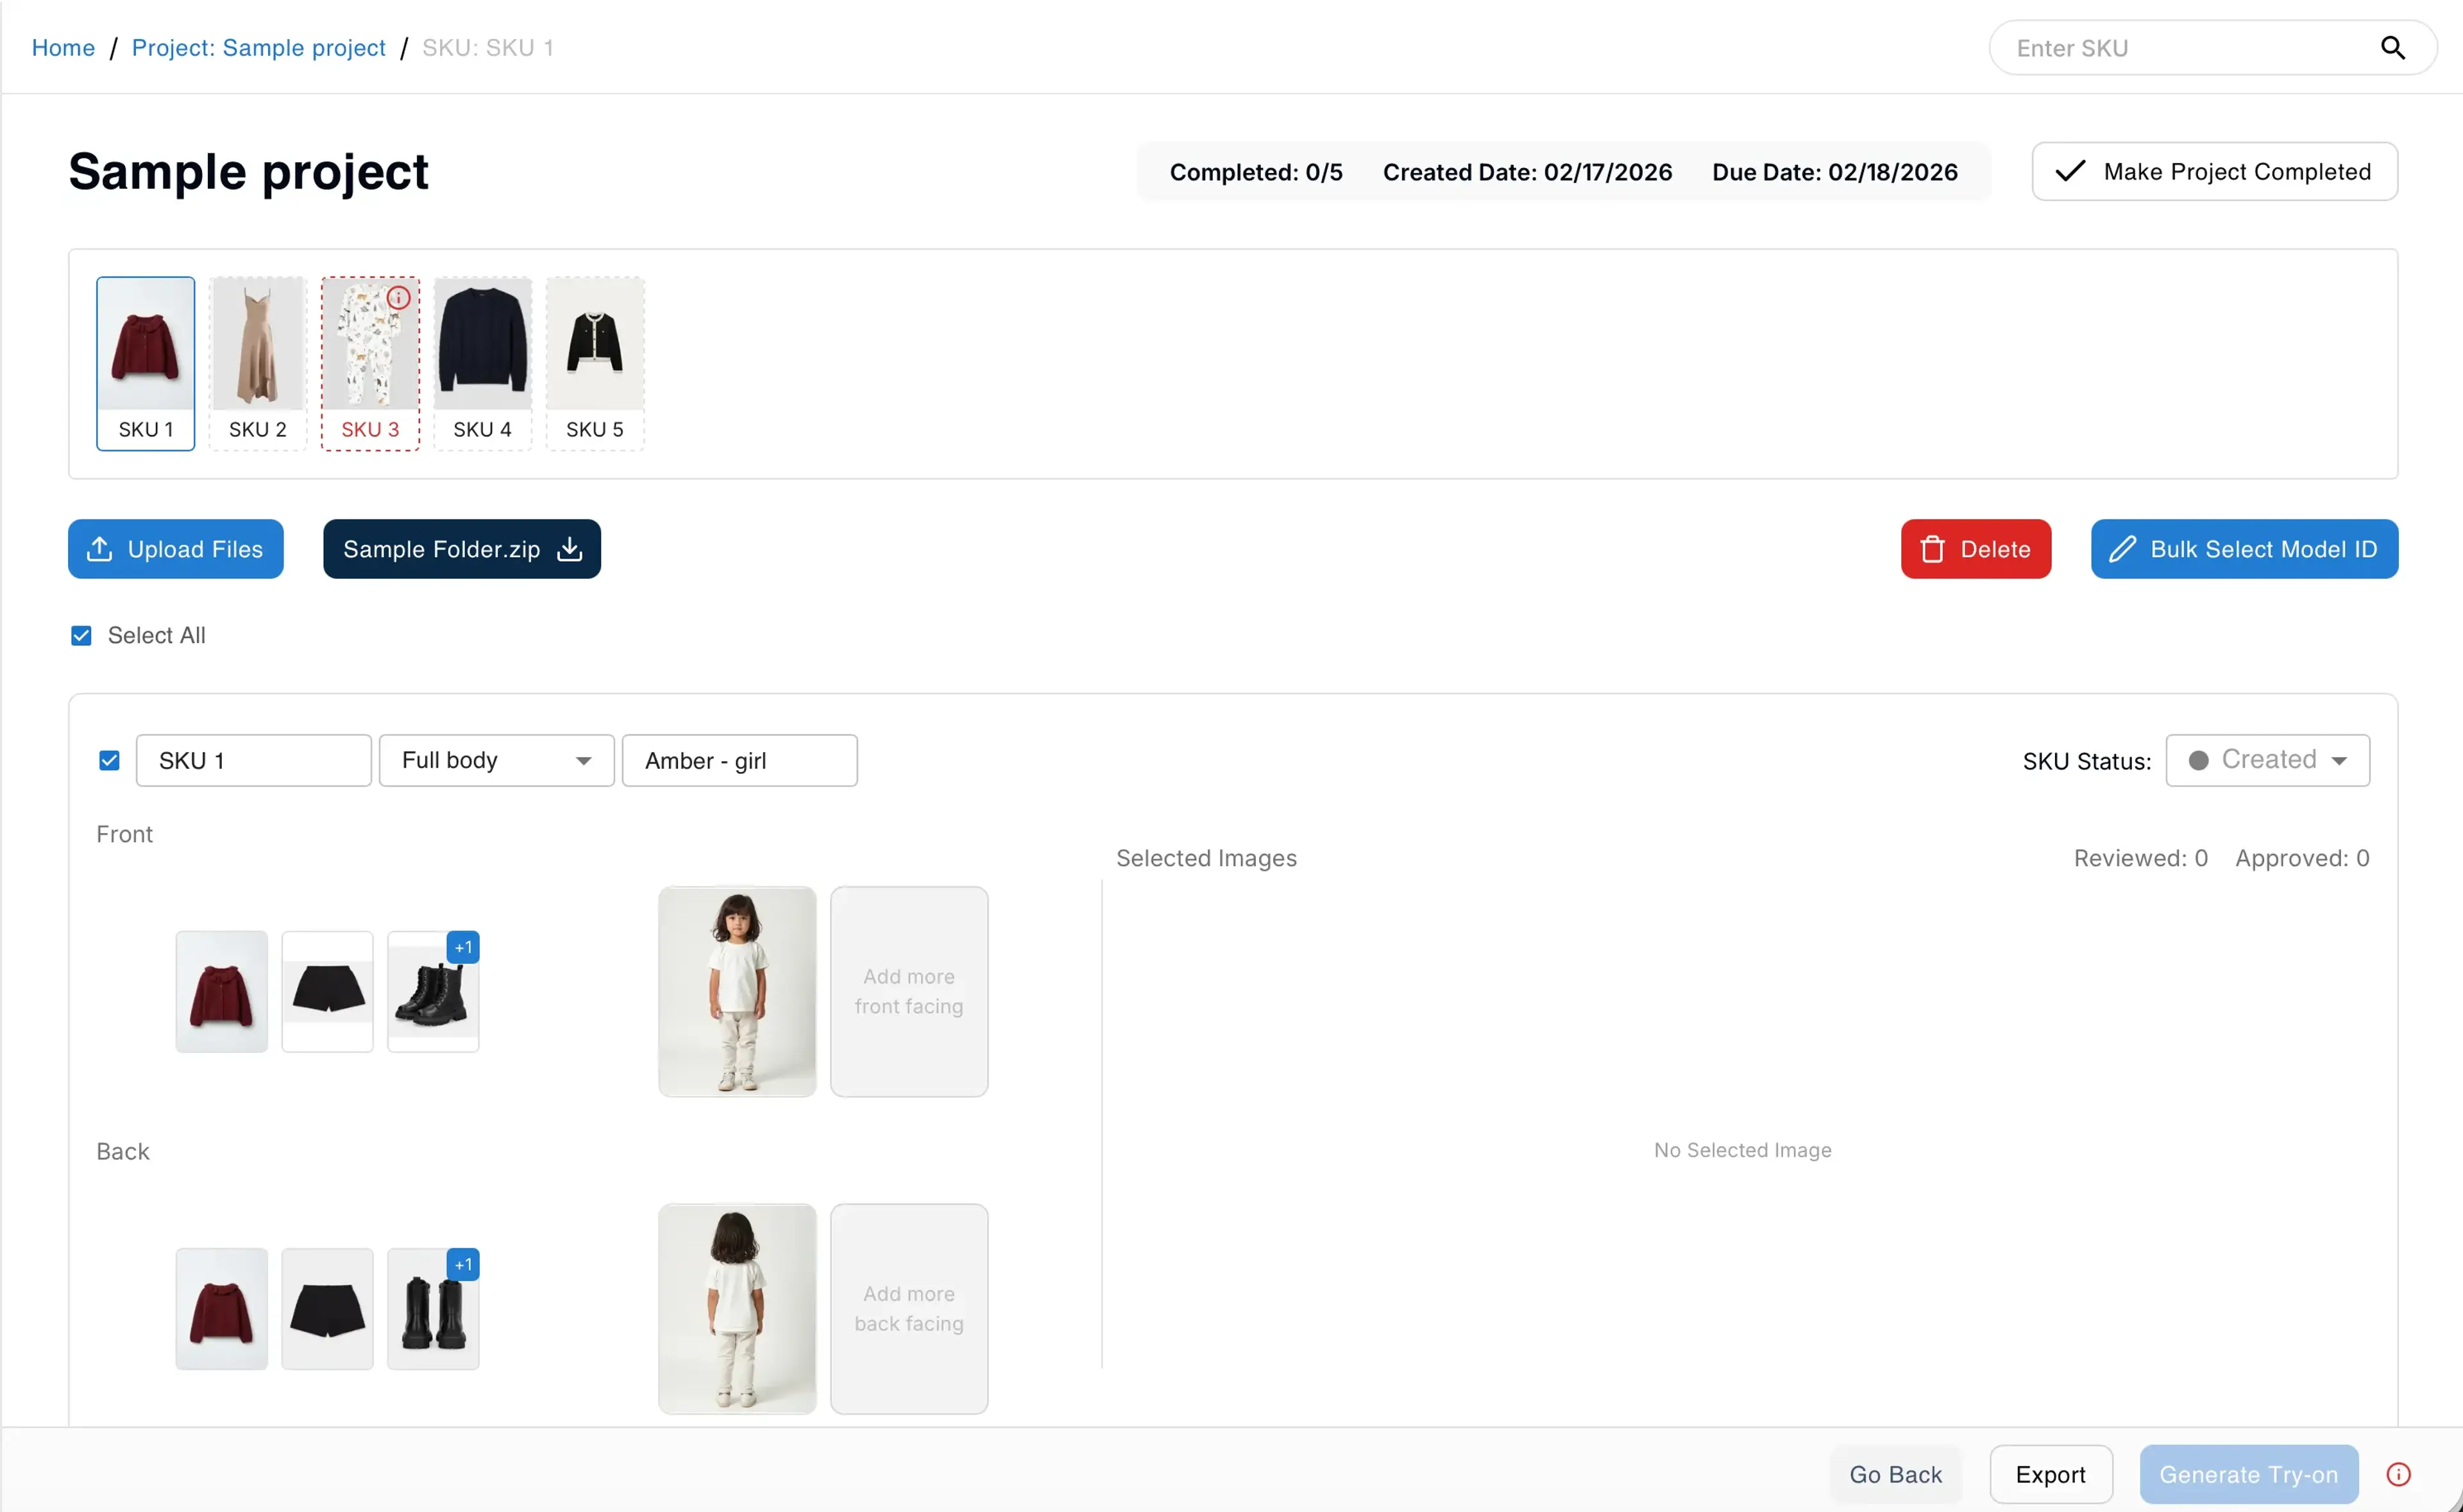
Task: Click back black boots garment thumbnail
Action: (432, 1308)
